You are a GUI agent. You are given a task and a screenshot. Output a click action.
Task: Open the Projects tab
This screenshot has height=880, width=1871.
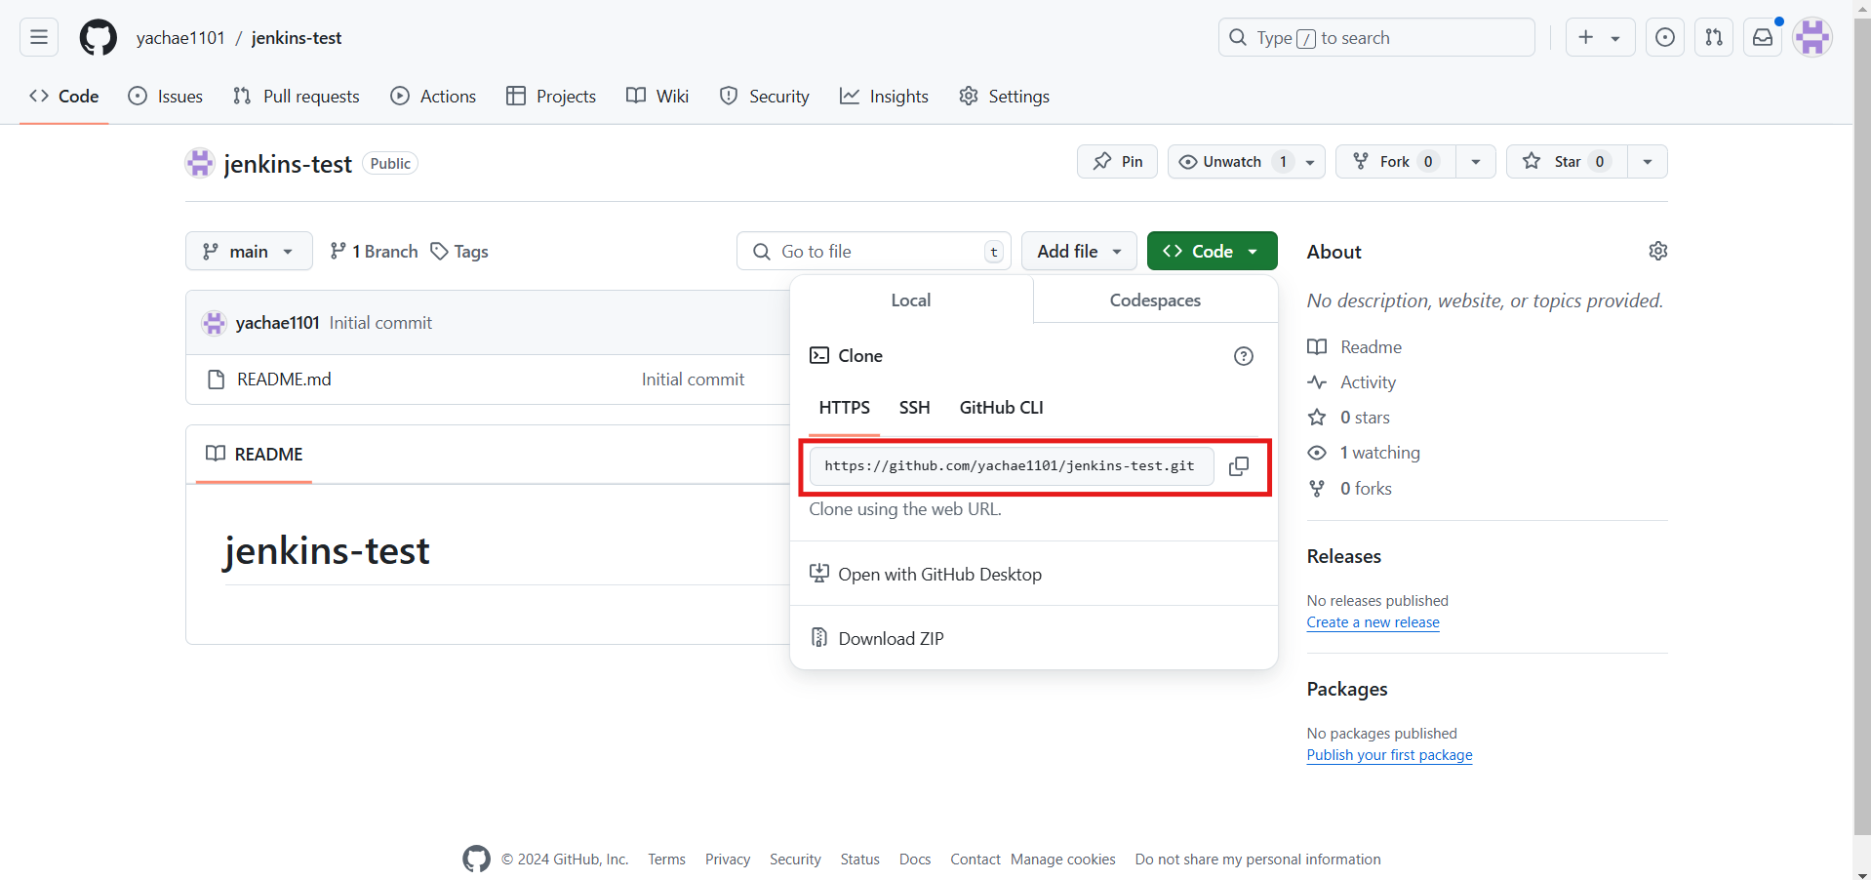click(551, 96)
